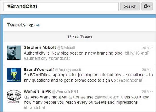The width and height of the screenshot is (156, 112).
Task: Focus the #BrandChat search field
Action: tap(61, 7)
